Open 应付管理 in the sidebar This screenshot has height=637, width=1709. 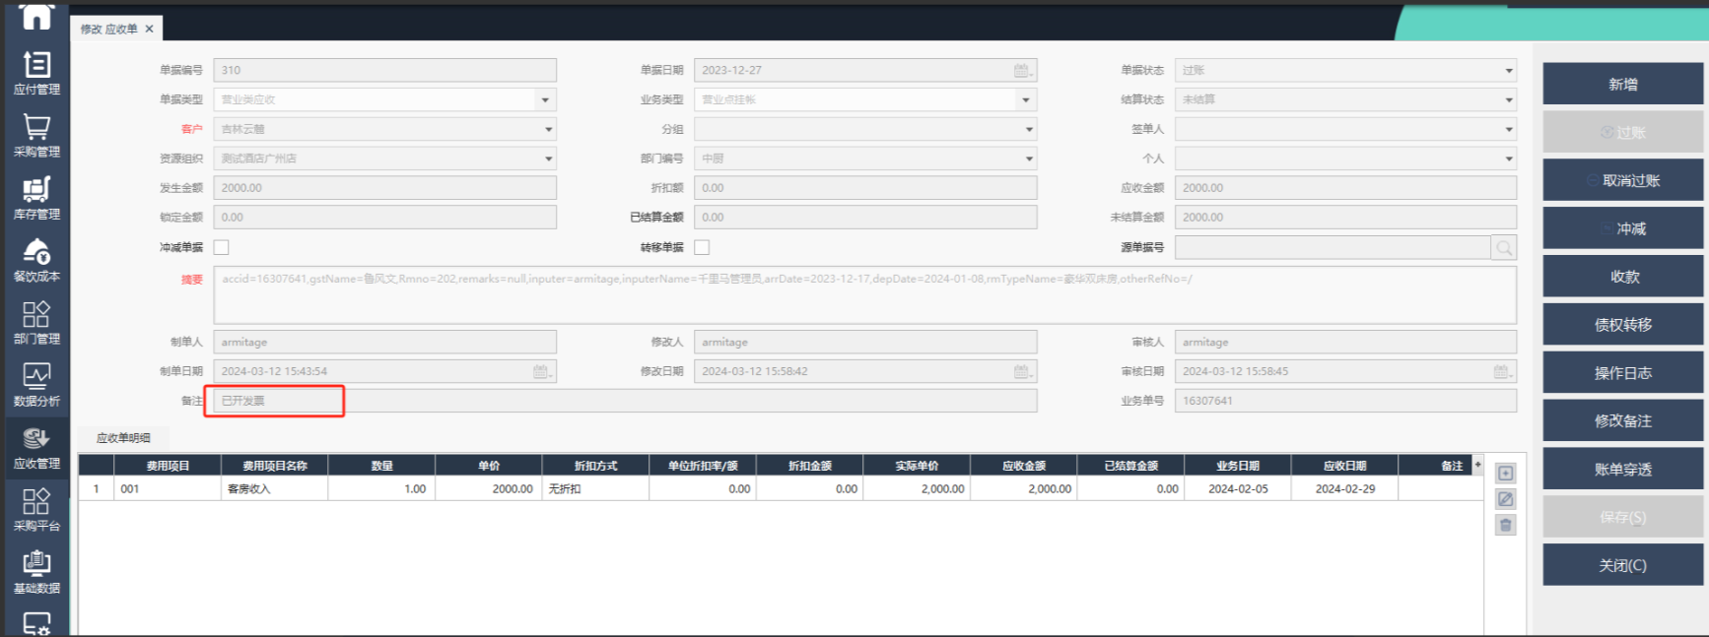(36, 73)
